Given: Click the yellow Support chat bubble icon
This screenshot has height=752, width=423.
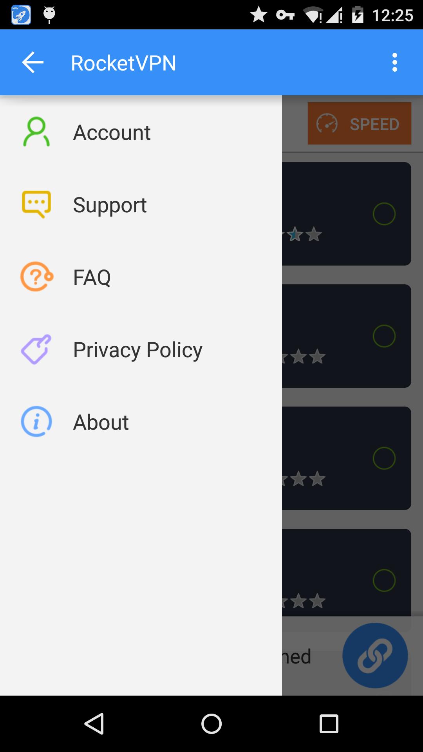Looking at the screenshot, I should tap(36, 204).
